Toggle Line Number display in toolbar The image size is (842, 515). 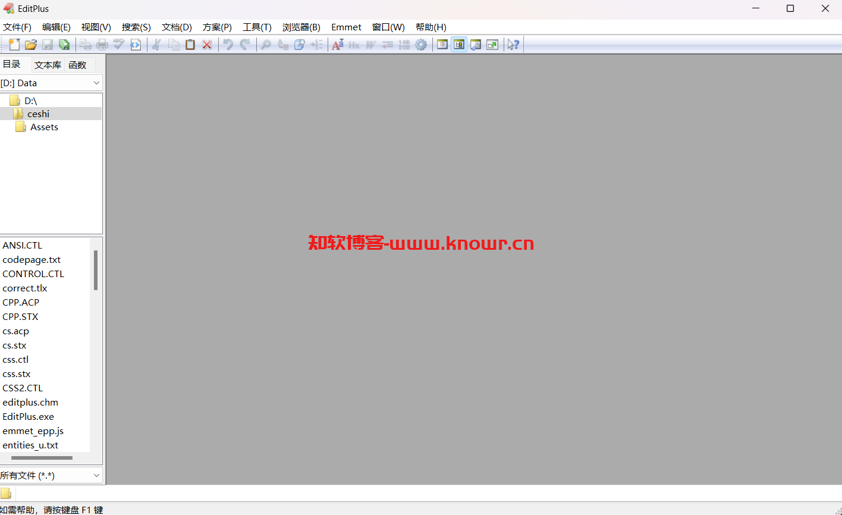tap(404, 45)
